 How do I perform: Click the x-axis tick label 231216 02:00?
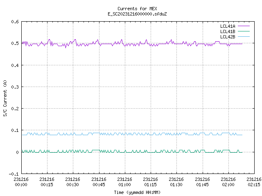coord(228,182)
